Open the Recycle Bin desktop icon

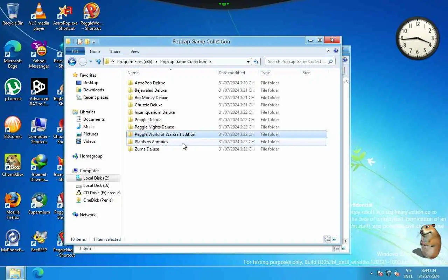point(13,15)
